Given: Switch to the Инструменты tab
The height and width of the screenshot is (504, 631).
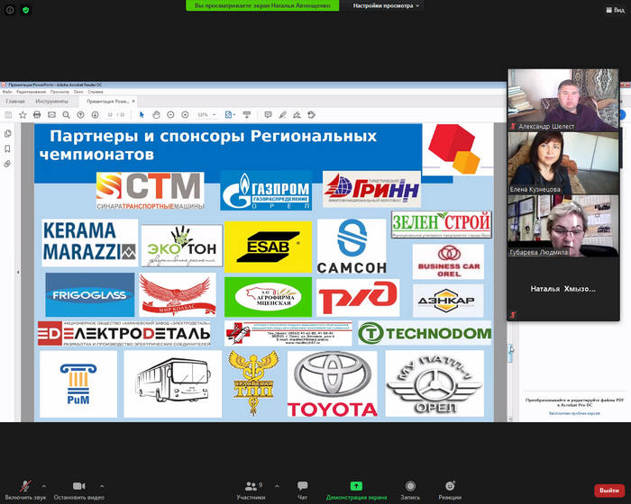Looking at the screenshot, I should pyautogui.click(x=51, y=102).
